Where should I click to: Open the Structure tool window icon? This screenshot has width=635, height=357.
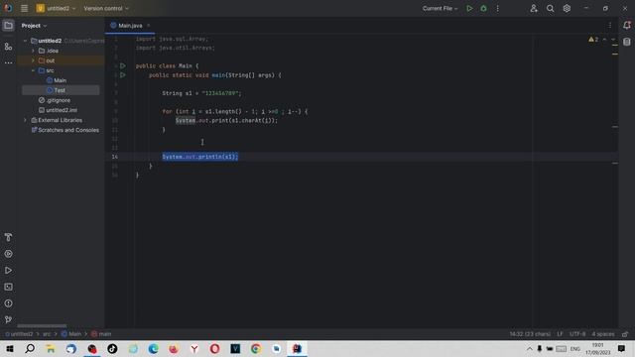[x=8, y=47]
